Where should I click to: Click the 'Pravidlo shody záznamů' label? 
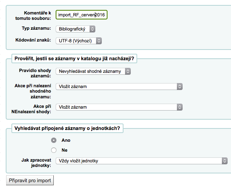click(x=35, y=73)
